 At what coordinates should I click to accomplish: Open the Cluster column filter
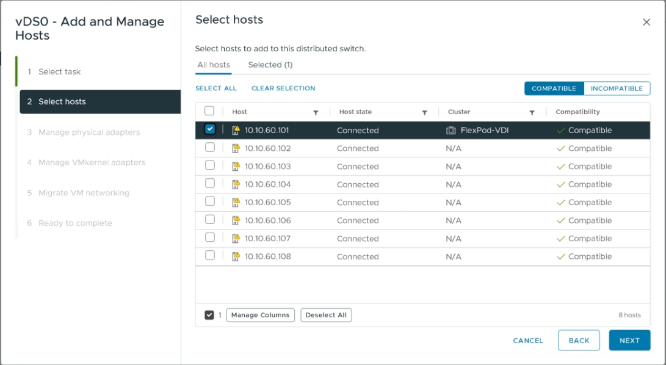click(532, 112)
